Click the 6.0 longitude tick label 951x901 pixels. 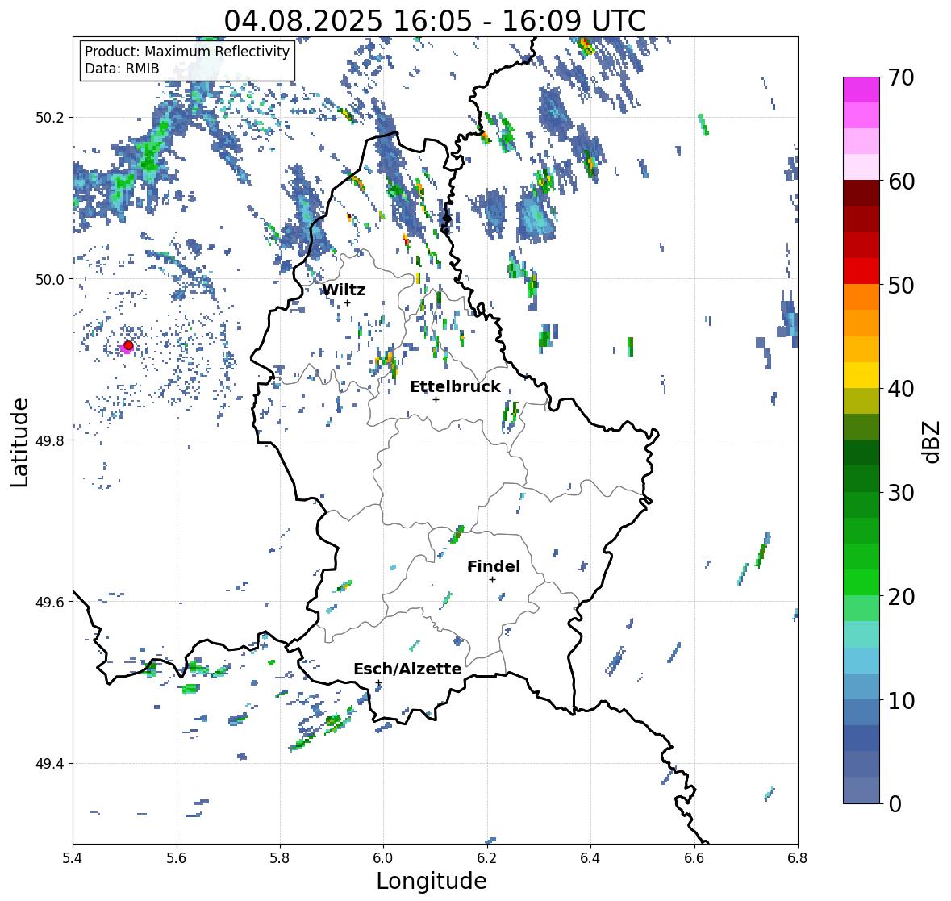click(383, 857)
